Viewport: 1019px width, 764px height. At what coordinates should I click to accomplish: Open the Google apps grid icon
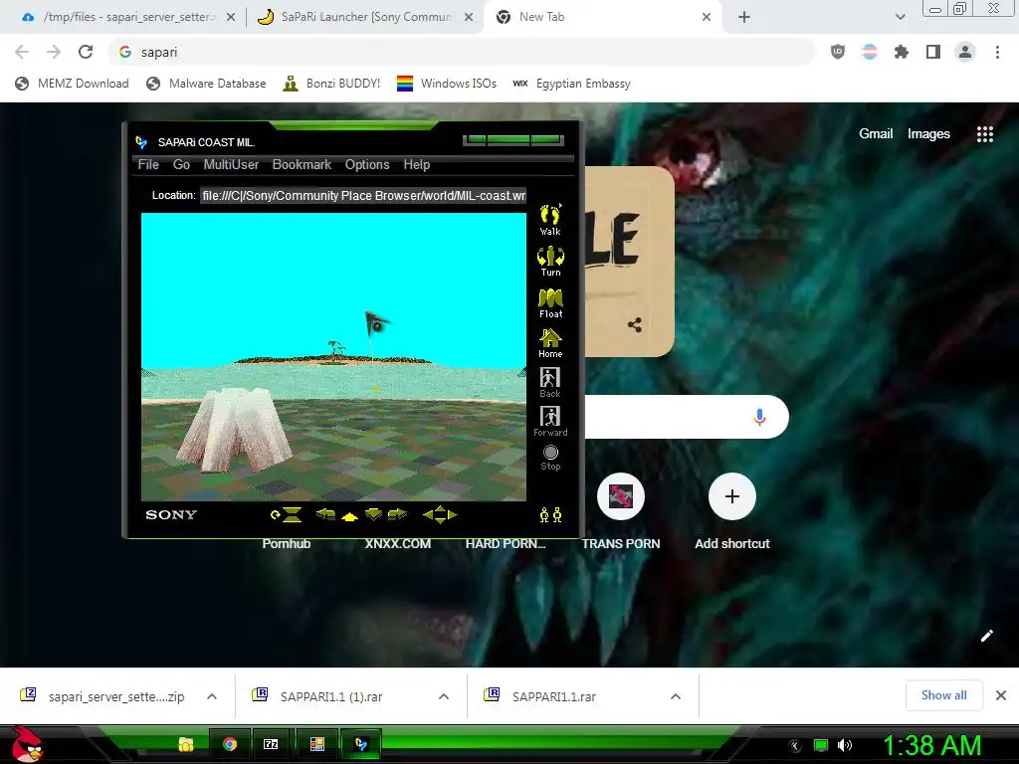click(x=985, y=134)
